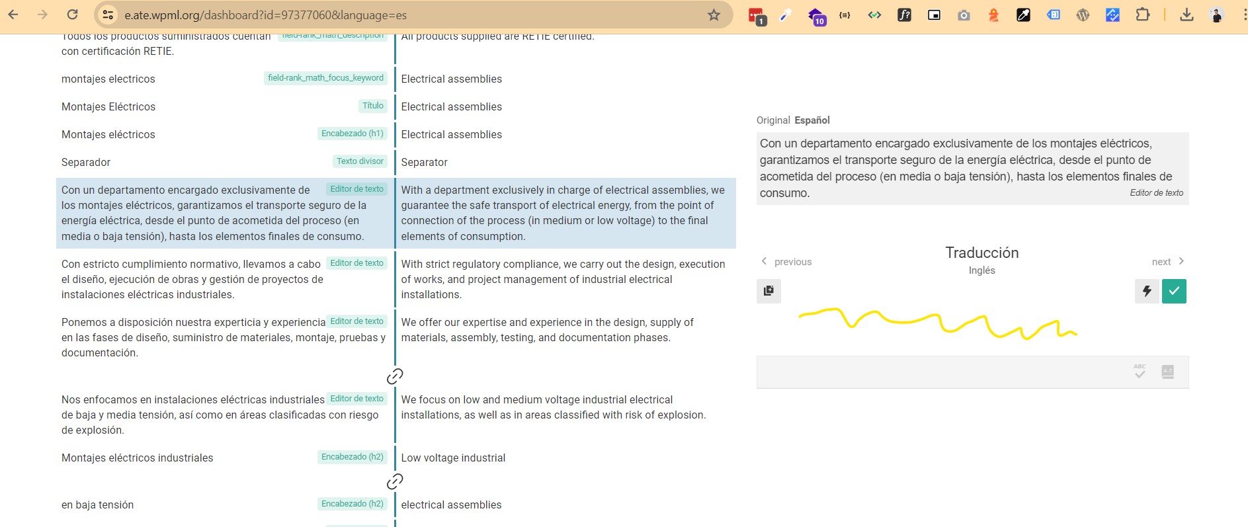Image resolution: width=1248 pixels, height=527 pixels.
Task: Click the color picker dropper extension icon
Action: point(1023,15)
